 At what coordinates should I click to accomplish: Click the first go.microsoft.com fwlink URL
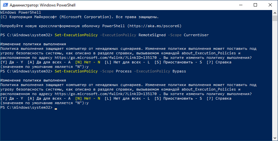coord(106,58)
